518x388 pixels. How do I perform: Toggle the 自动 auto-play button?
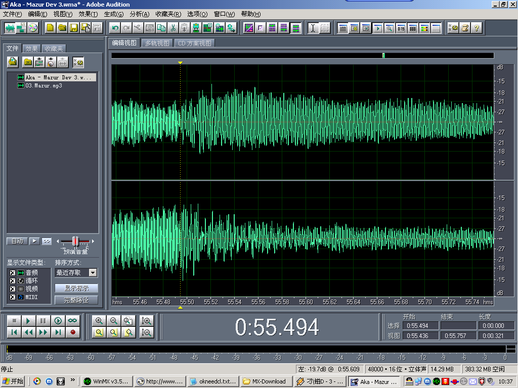click(17, 241)
